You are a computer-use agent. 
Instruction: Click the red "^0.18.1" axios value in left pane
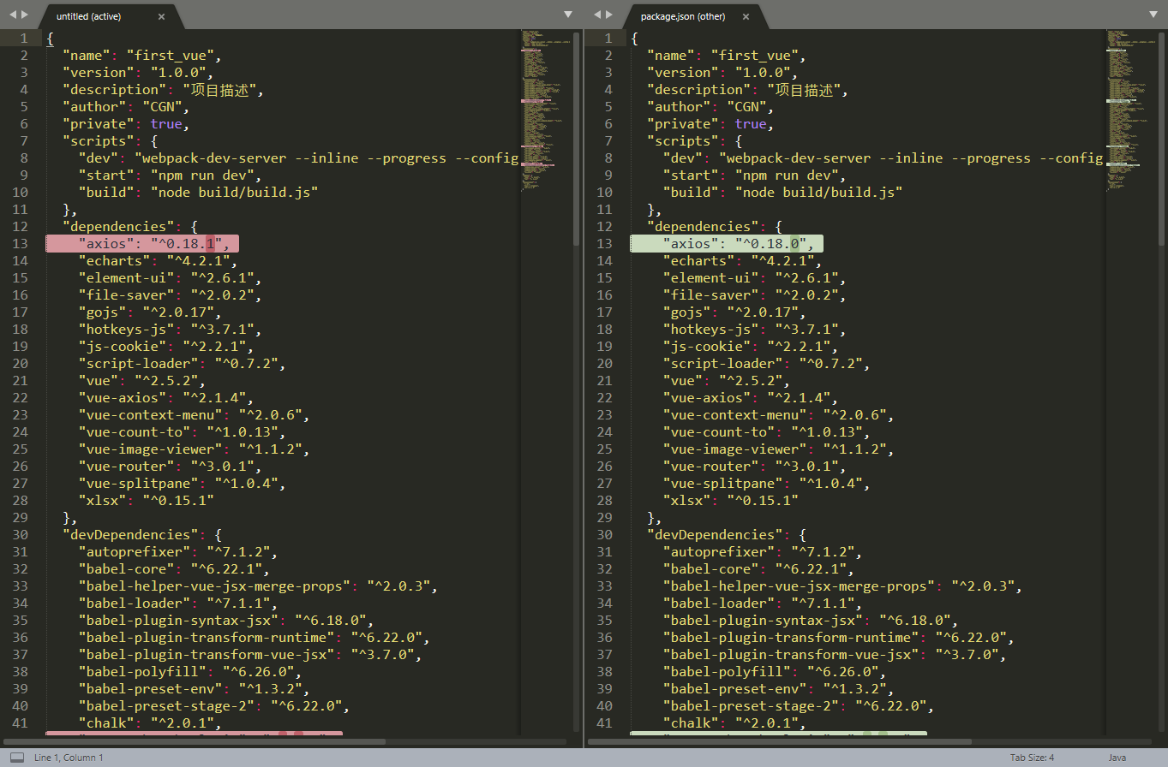(x=186, y=244)
